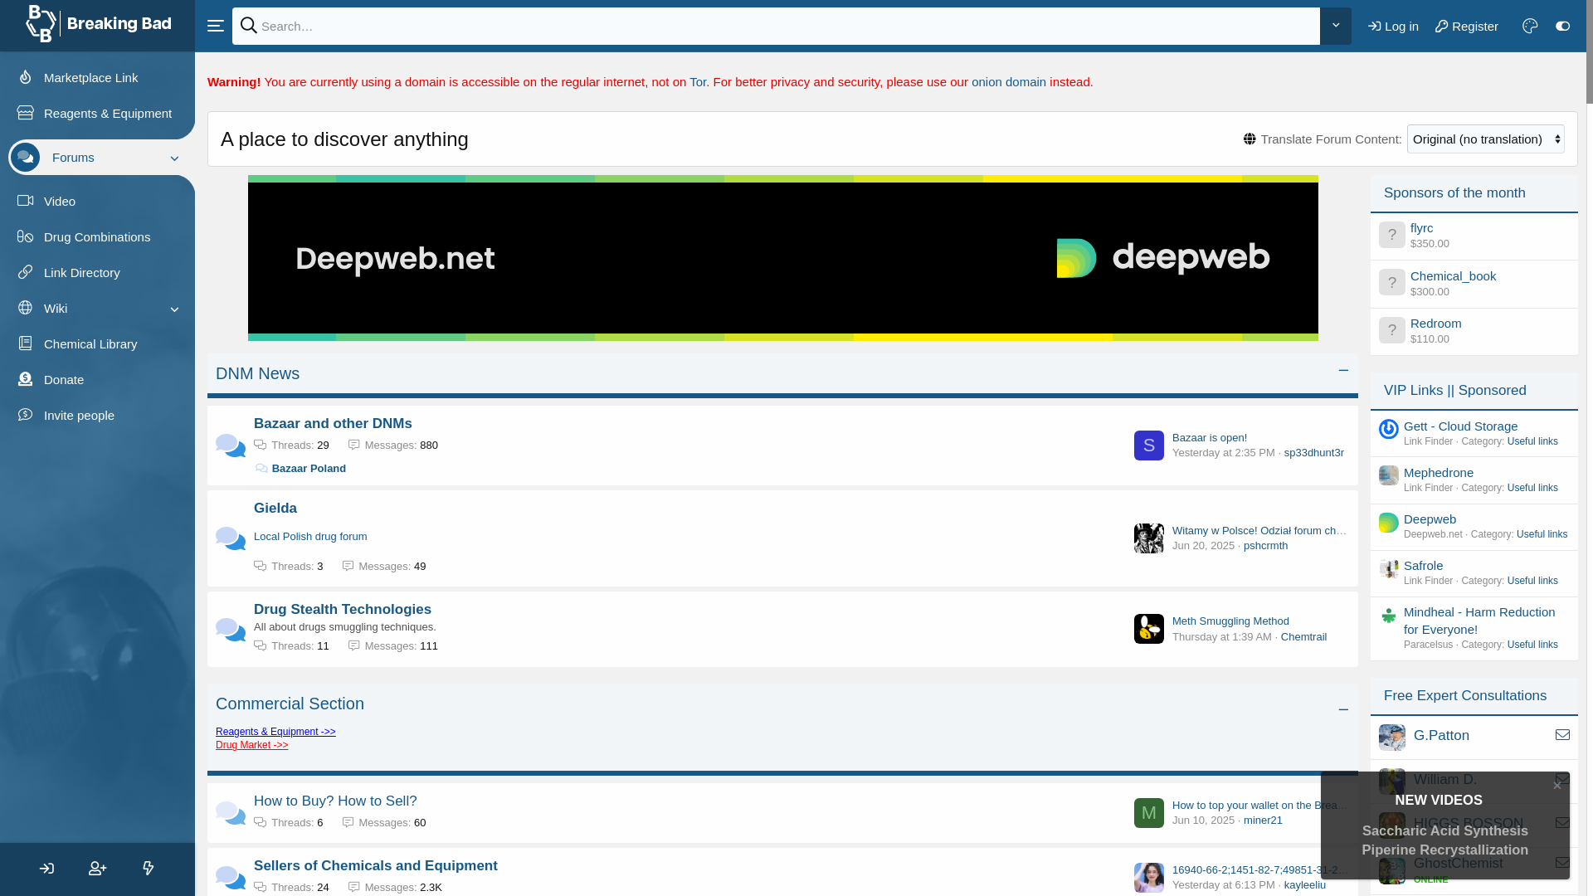Open G.Patton consultant profile
This screenshot has height=896, width=1593.
coord(1441,735)
